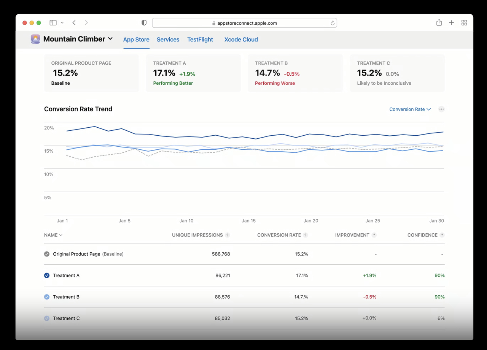Open the chart's more options ellipsis
Screen dimensions: 487x350
click(x=441, y=109)
